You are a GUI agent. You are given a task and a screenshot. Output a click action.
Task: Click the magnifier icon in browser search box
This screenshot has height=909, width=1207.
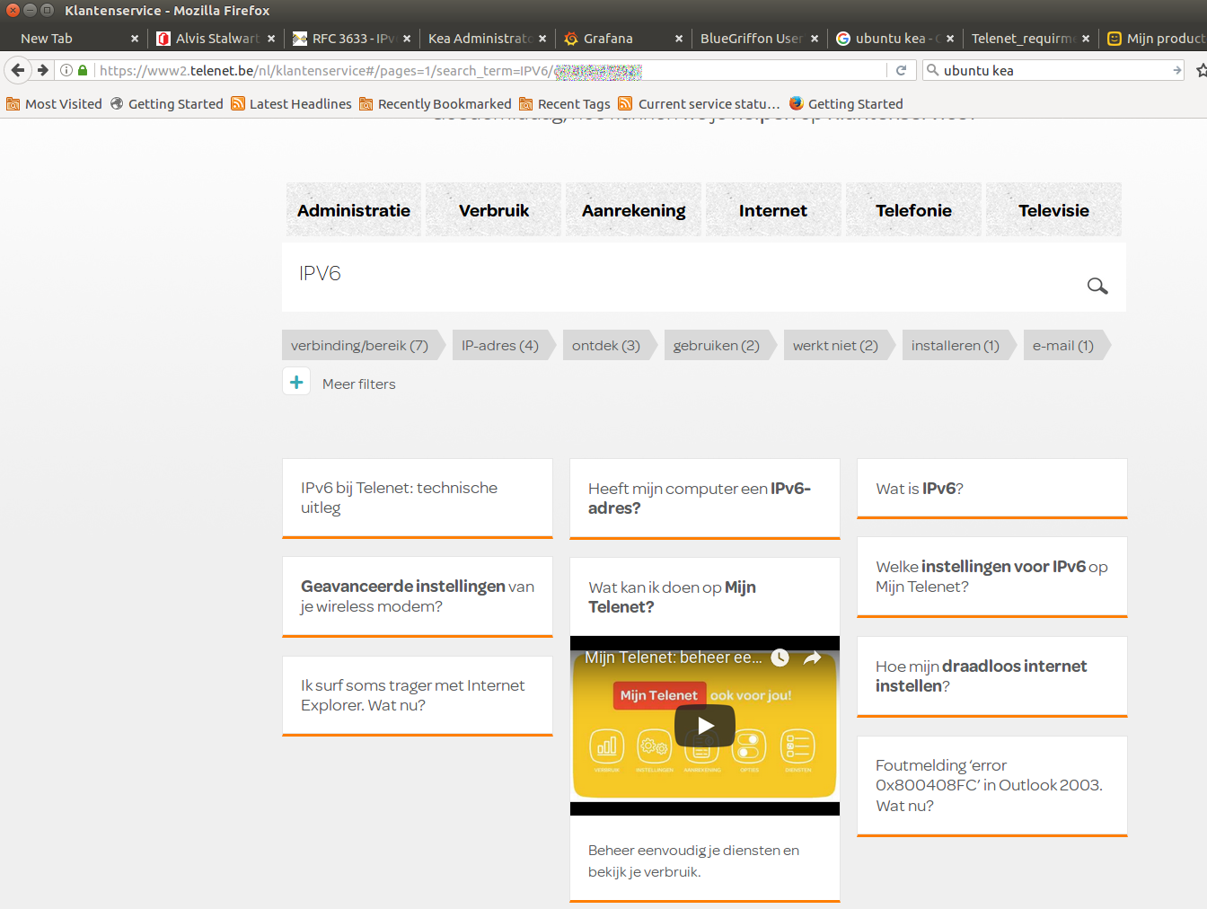(932, 70)
